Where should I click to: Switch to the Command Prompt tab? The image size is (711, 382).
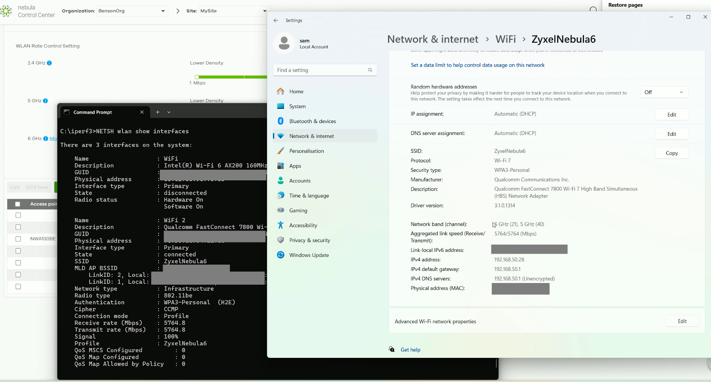(x=104, y=112)
